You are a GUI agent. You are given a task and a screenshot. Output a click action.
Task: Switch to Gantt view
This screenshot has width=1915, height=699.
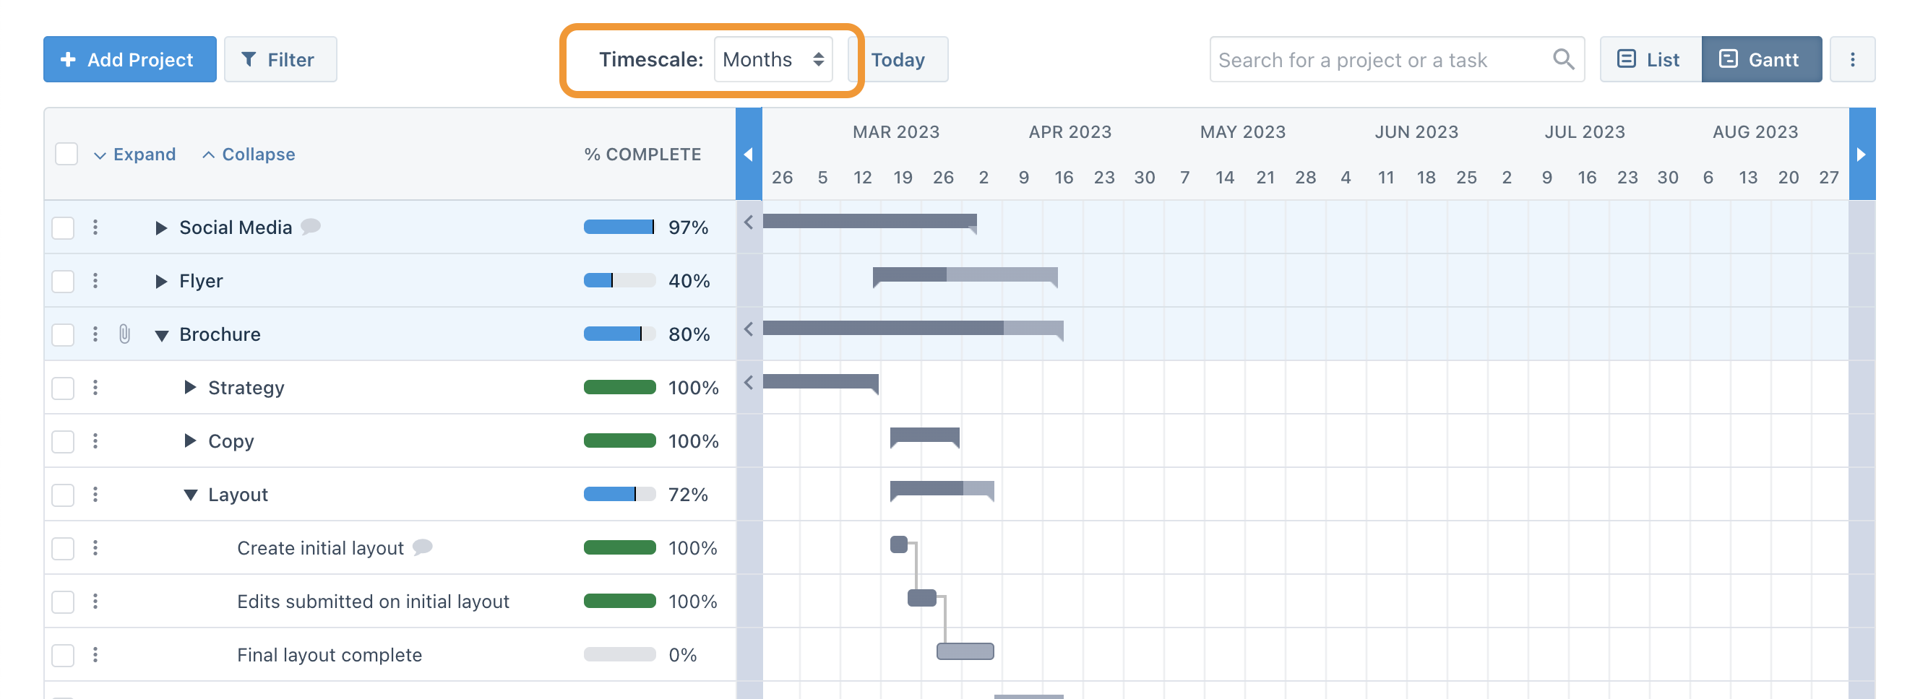coord(1762,59)
